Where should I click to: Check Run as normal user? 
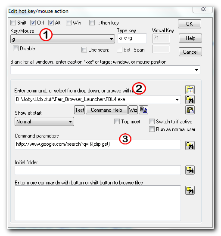[152, 129]
